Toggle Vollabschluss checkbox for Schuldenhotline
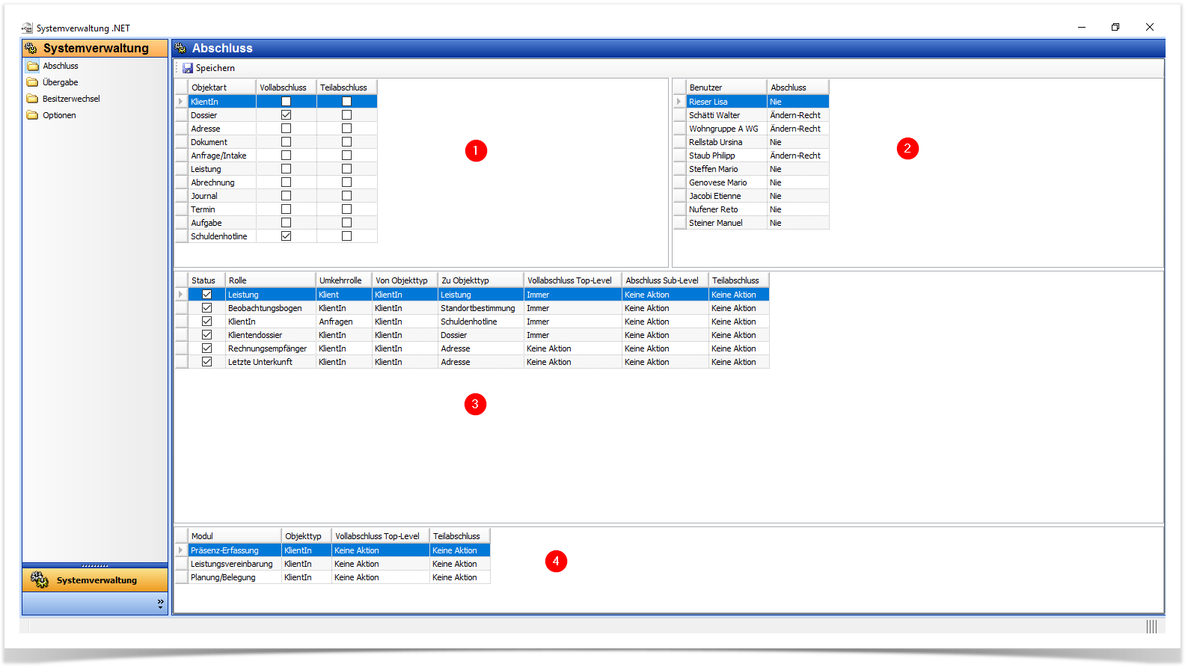 [x=286, y=236]
